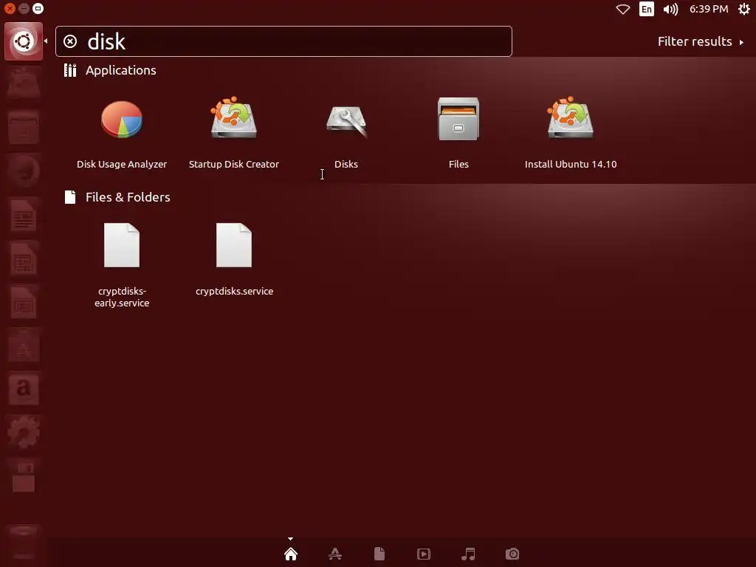Switch to the Files lens
Viewport: 756px width, 567px height.
[379, 554]
